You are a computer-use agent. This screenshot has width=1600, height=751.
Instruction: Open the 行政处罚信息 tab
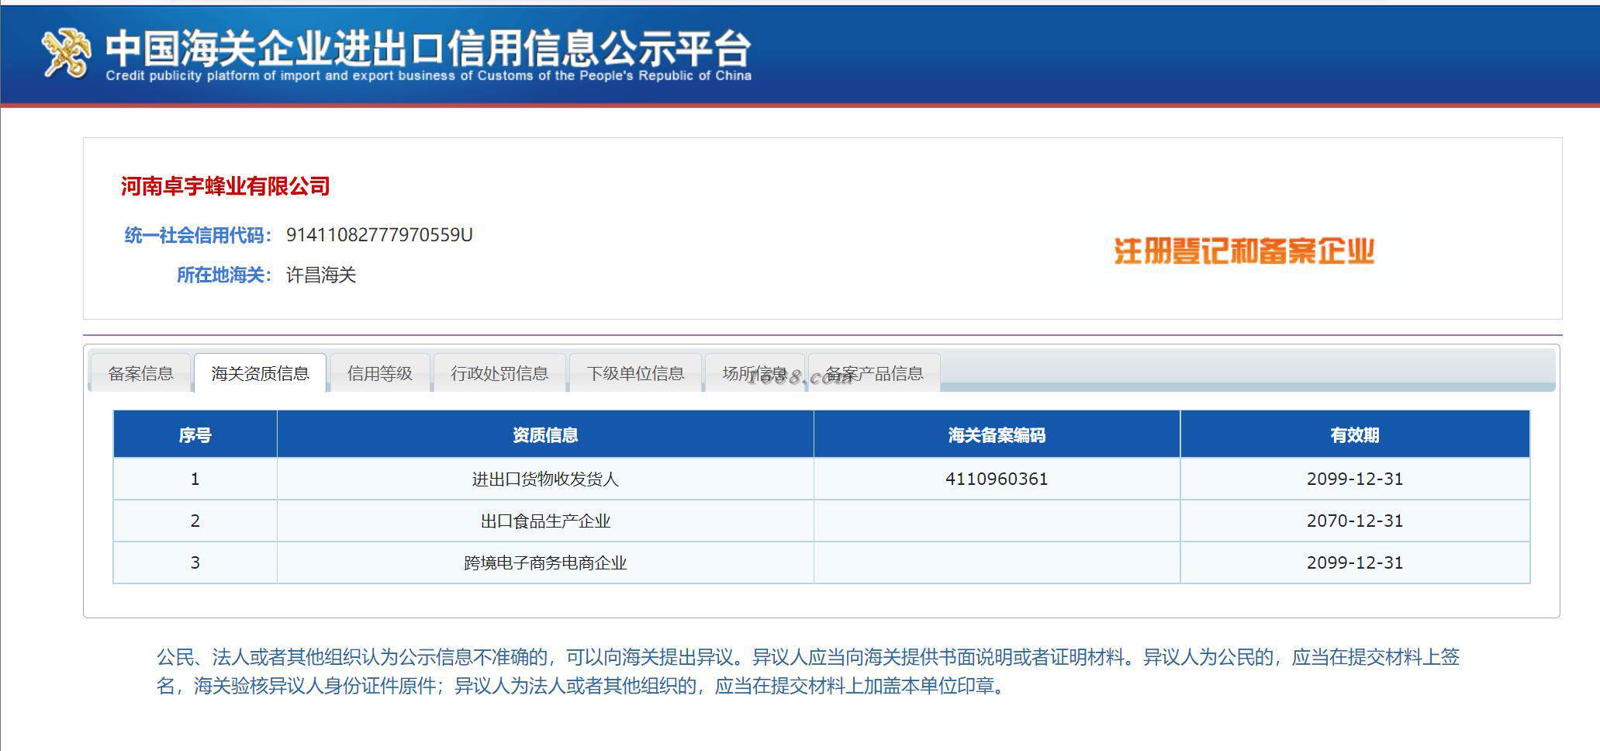coord(499,373)
